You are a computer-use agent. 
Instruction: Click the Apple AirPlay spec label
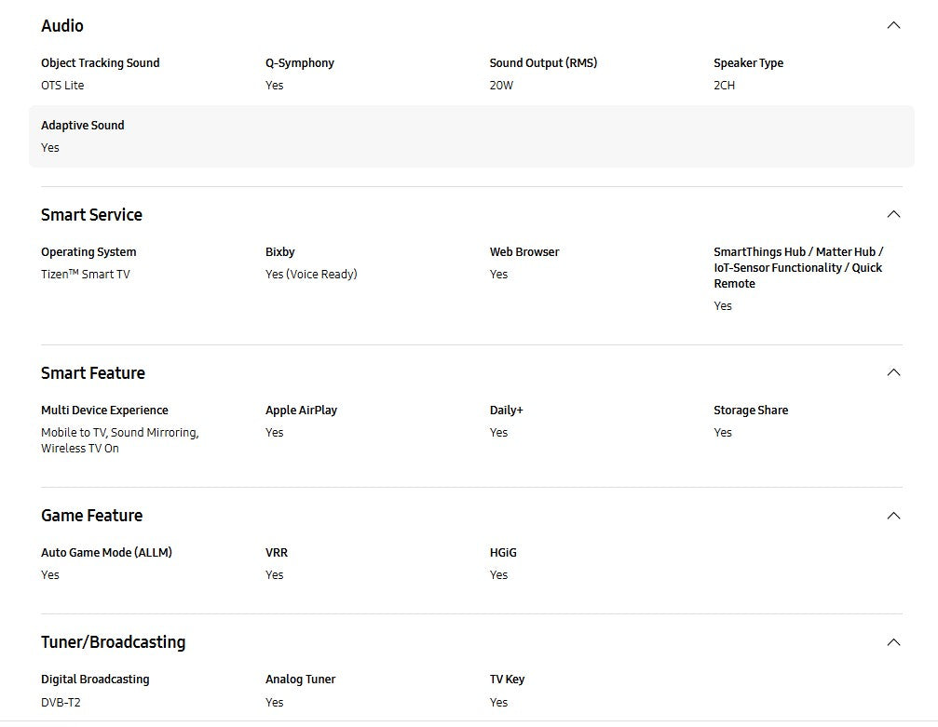[x=301, y=411]
